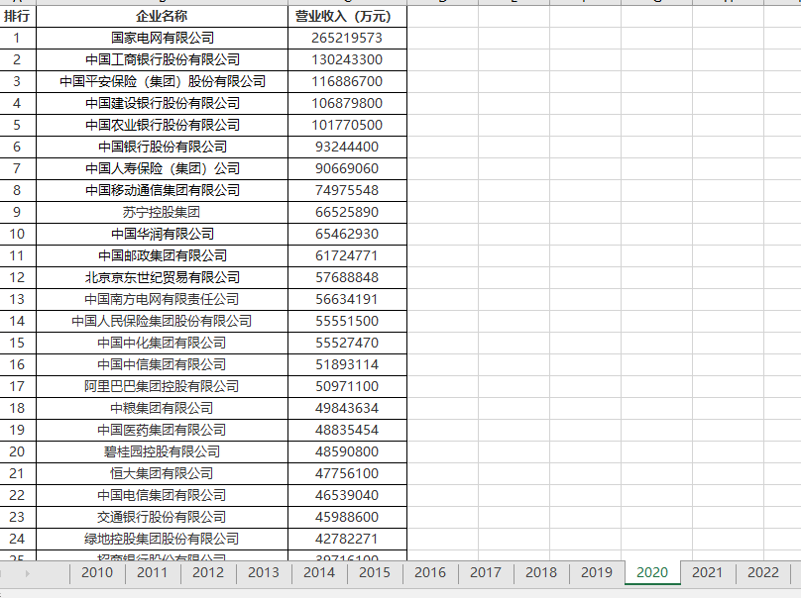The height and width of the screenshot is (598, 801).
Task: Select revenue value 50971100
Action: (x=347, y=386)
